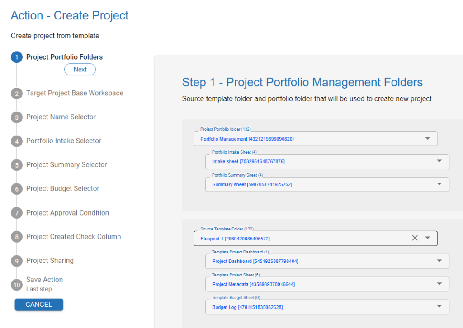Screen dimensions: 463x328
Task: Expand the Template Budget Sheet dropdown
Action: pos(439,307)
